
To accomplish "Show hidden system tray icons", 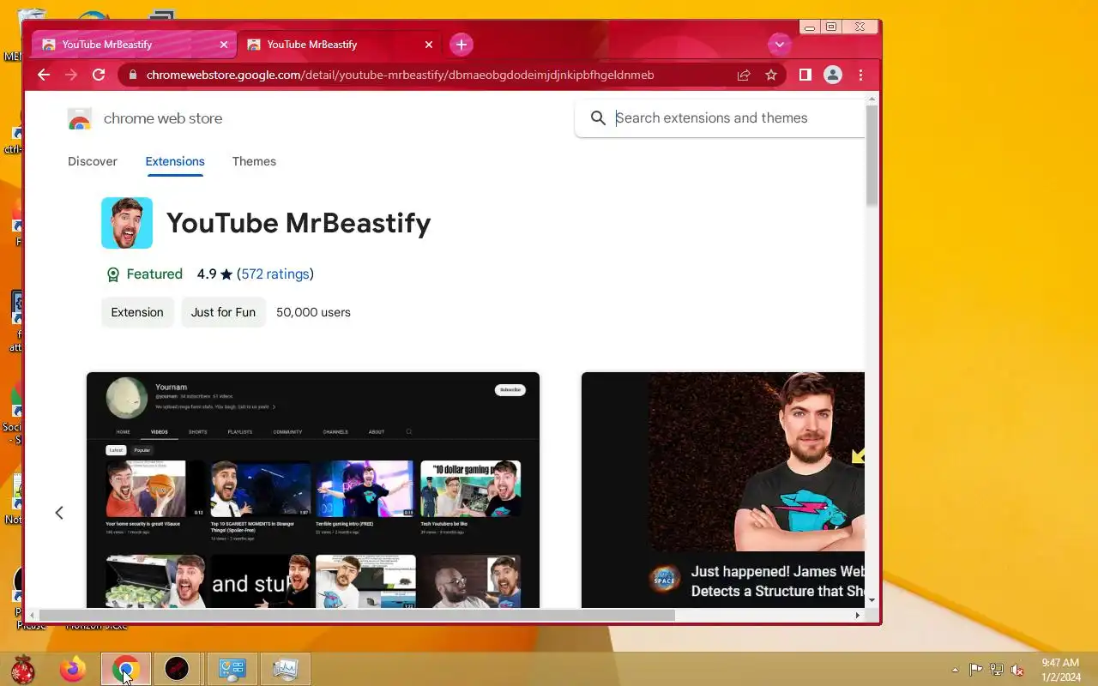I will click(x=955, y=670).
